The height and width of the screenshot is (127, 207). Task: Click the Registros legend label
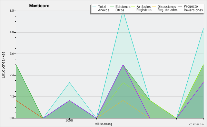point(144,10)
